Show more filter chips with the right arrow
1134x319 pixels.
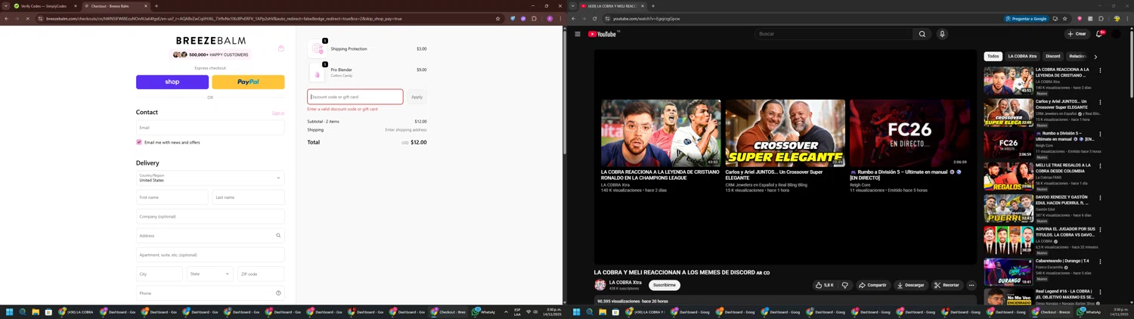point(1095,57)
